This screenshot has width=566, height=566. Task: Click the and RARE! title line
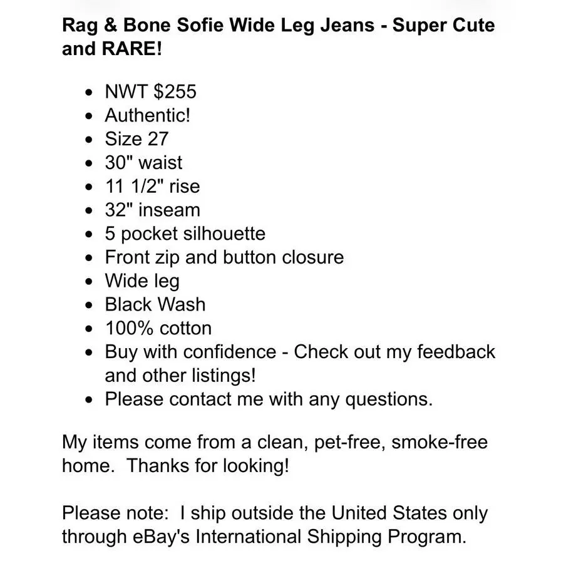click(112, 49)
